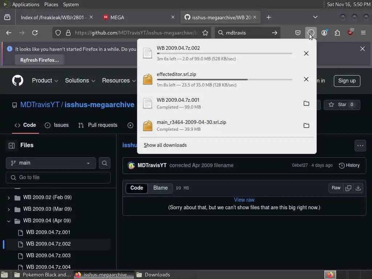Click the WB 2009.04.7z.002 download progress bar
Image resolution: width=372 pixels, height=279 pixels.
pyautogui.click(x=225, y=53)
